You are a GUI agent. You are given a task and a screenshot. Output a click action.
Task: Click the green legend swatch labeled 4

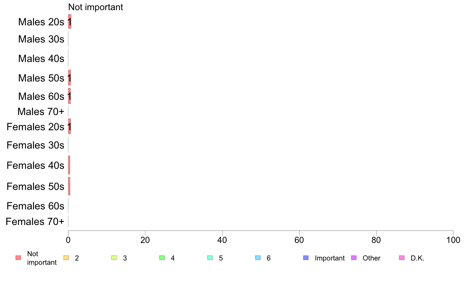click(x=162, y=258)
